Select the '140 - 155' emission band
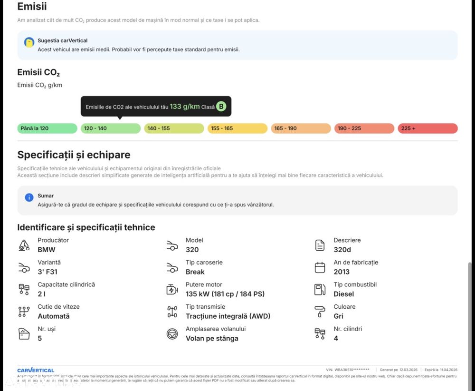The width and height of the screenshot is (475, 391). point(174,128)
